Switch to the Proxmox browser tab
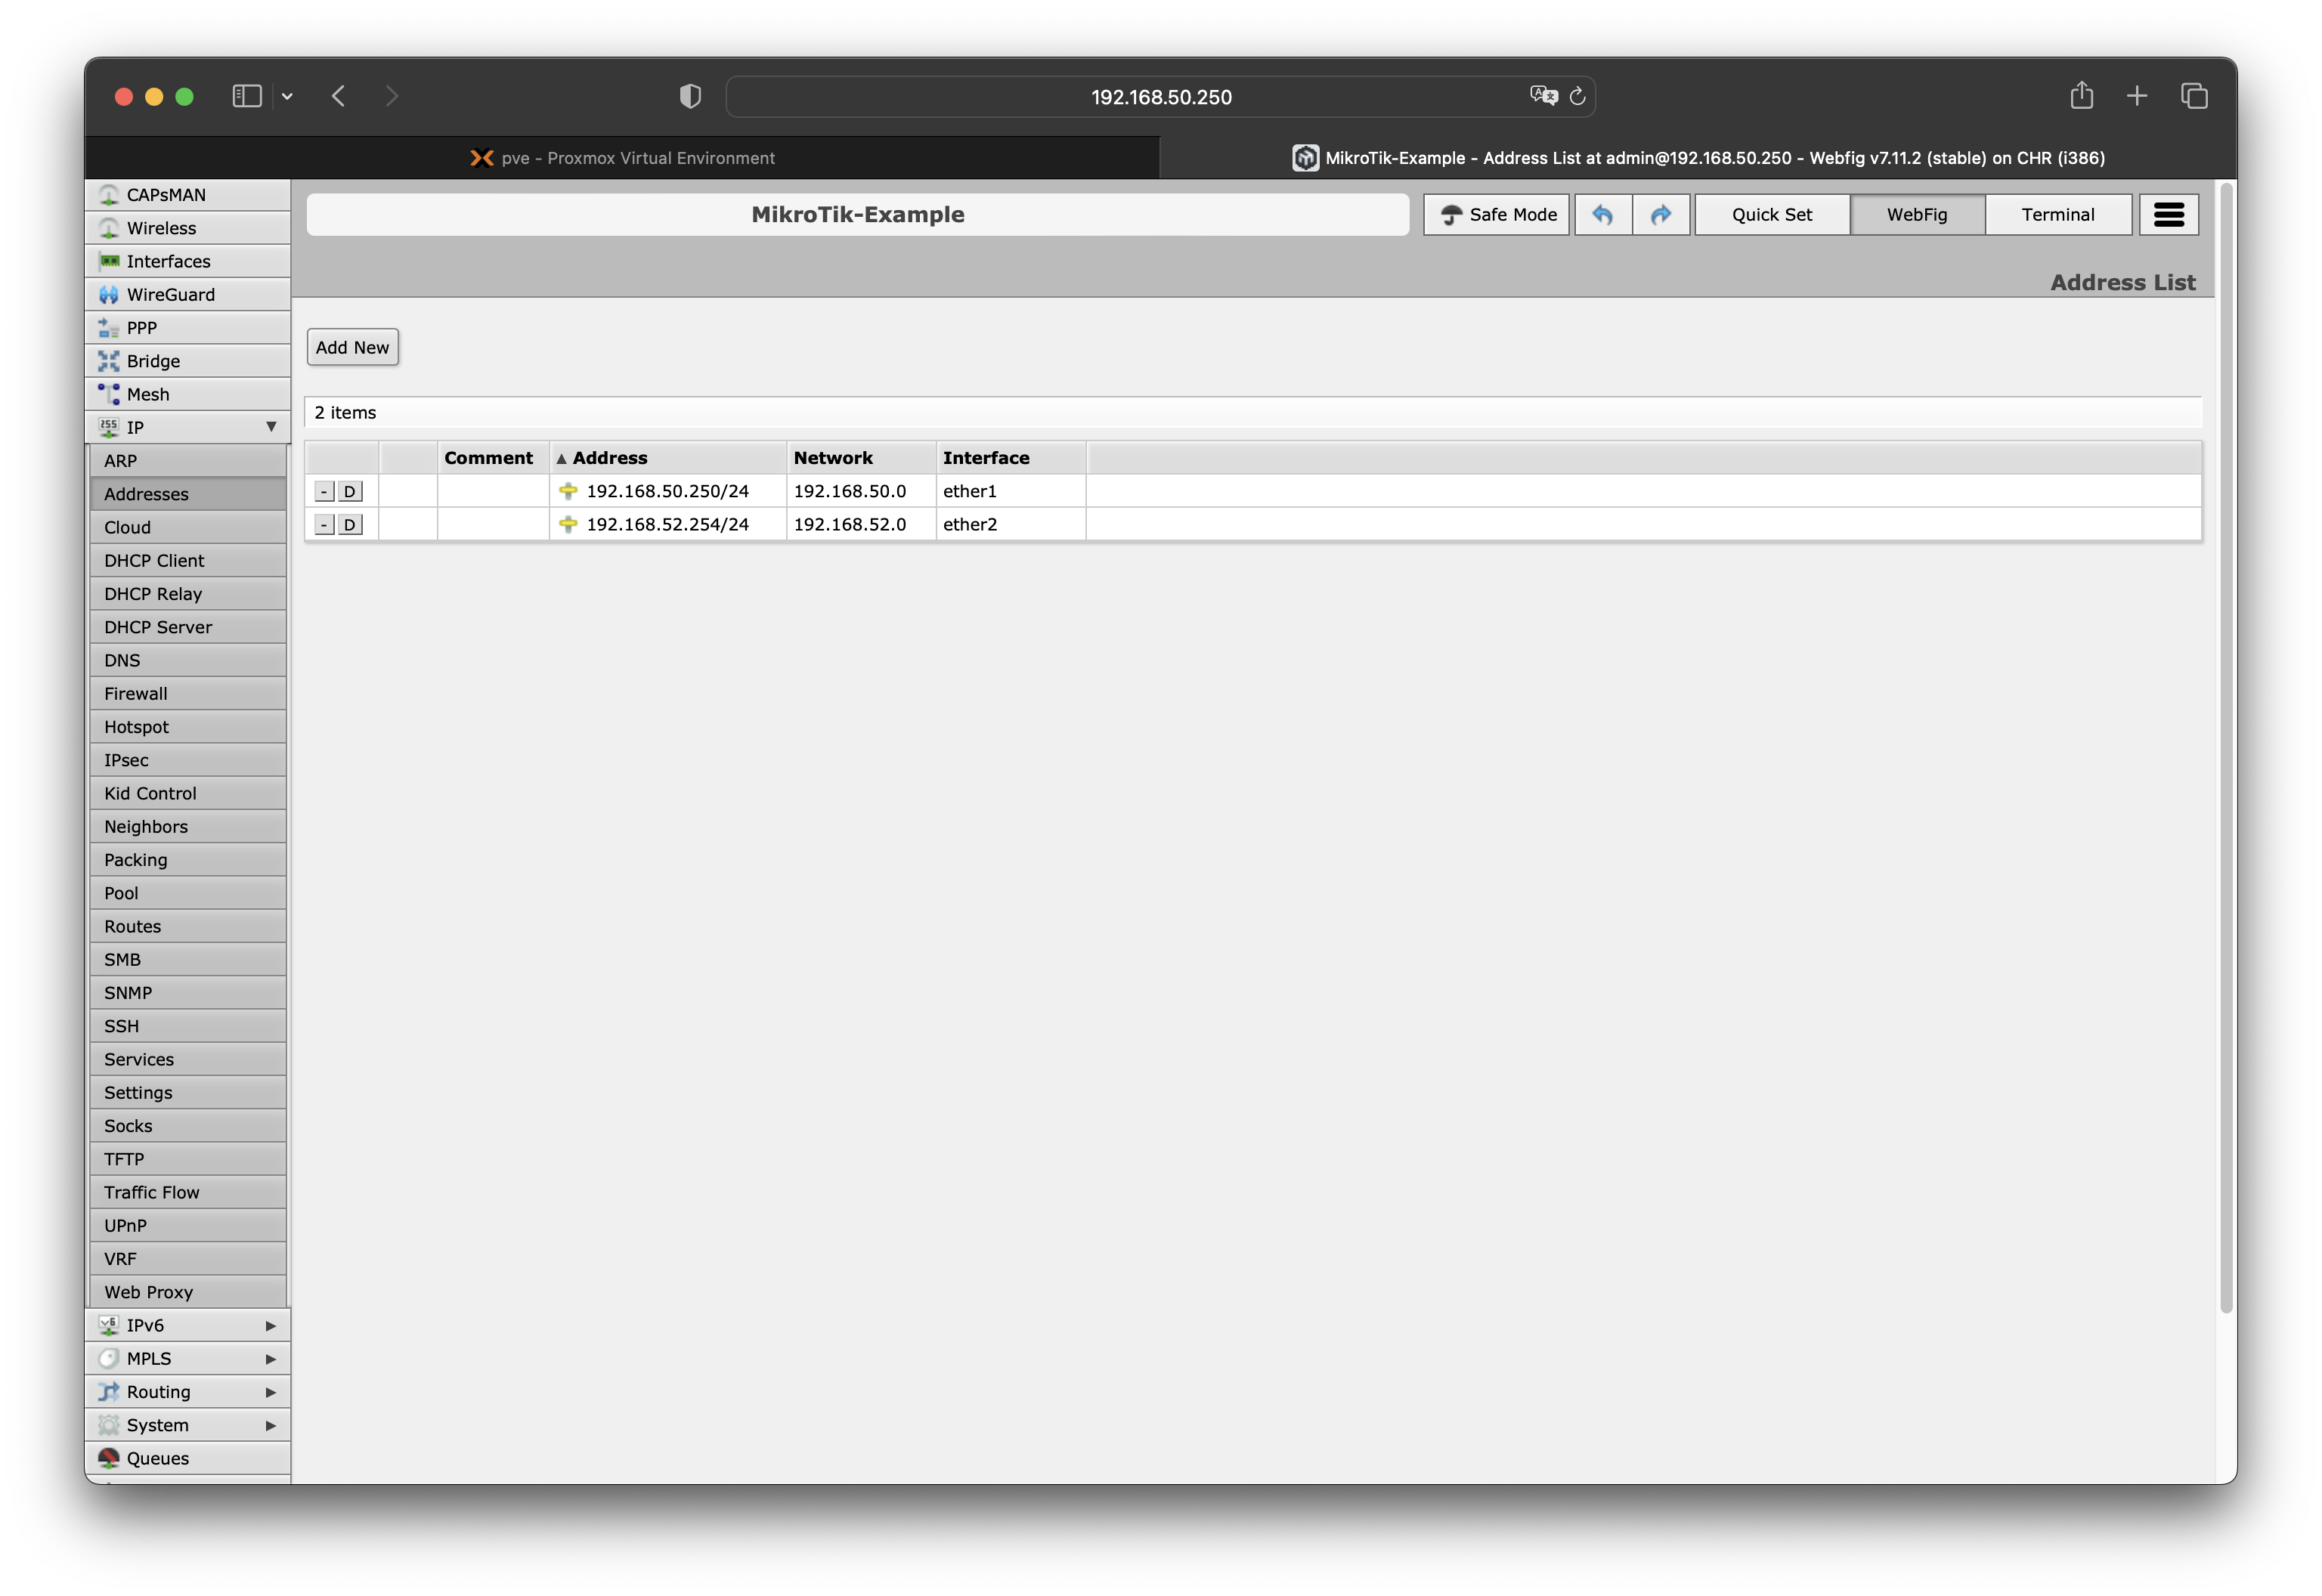Image resolution: width=2322 pixels, height=1596 pixels. click(622, 158)
